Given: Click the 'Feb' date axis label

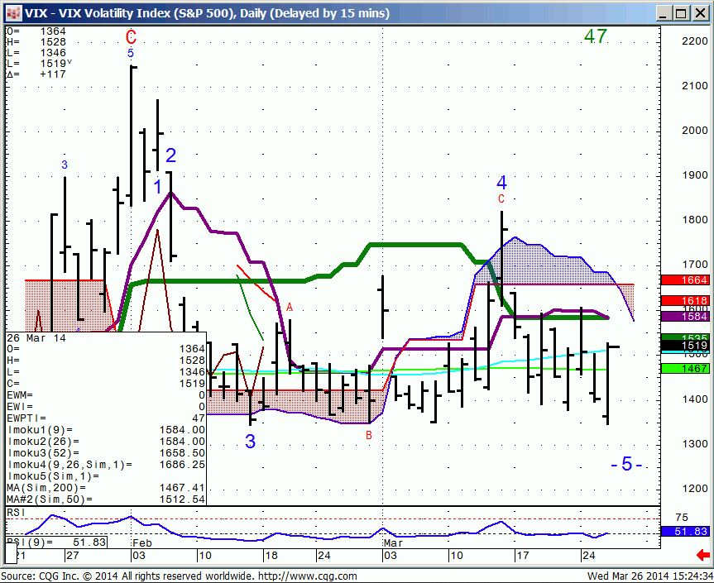Looking at the screenshot, I should (x=142, y=543).
